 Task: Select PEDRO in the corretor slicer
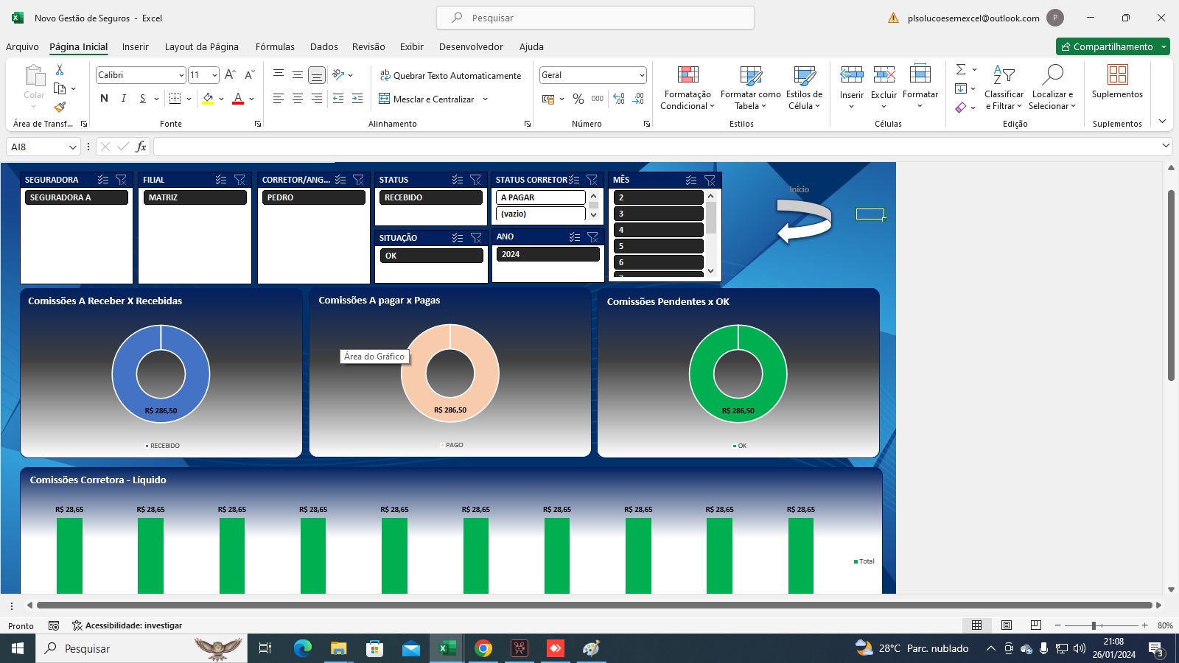[x=314, y=197]
